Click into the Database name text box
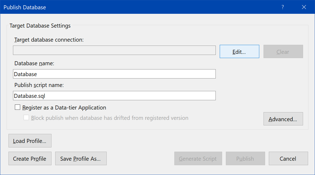This screenshot has width=315, height=175. [x=114, y=74]
